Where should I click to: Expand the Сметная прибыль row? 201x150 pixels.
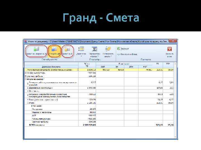25,76
